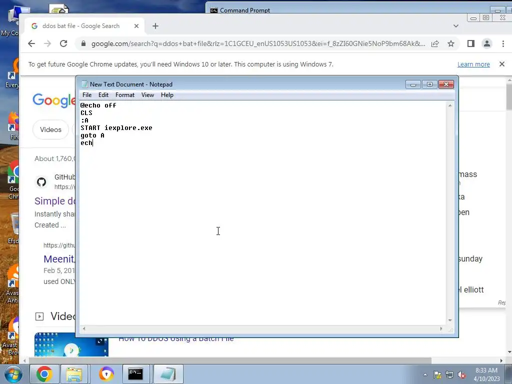Open the network tray icon

click(x=449, y=375)
